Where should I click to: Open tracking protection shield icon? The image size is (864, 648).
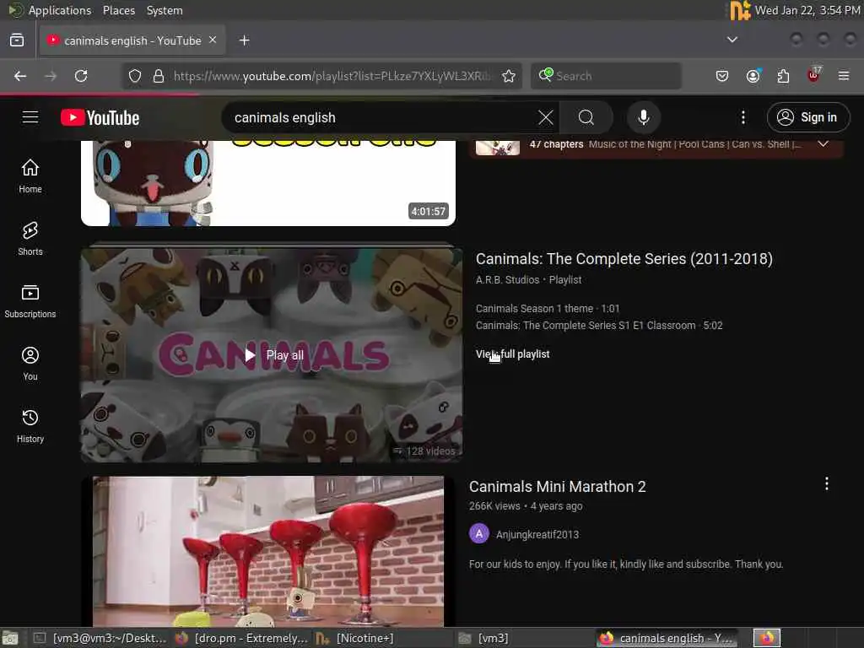point(135,76)
